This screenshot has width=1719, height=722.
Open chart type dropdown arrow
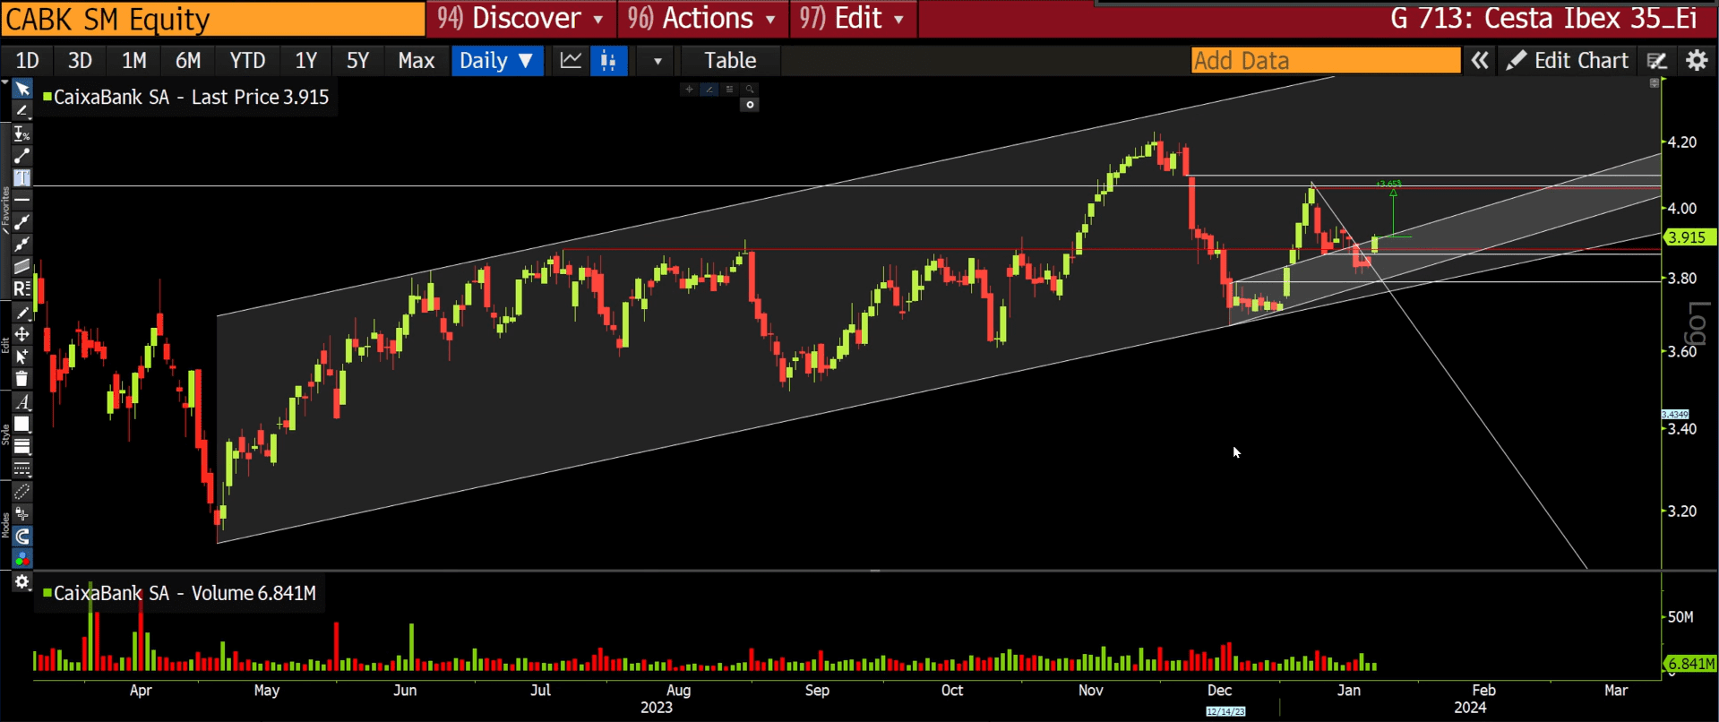point(657,61)
